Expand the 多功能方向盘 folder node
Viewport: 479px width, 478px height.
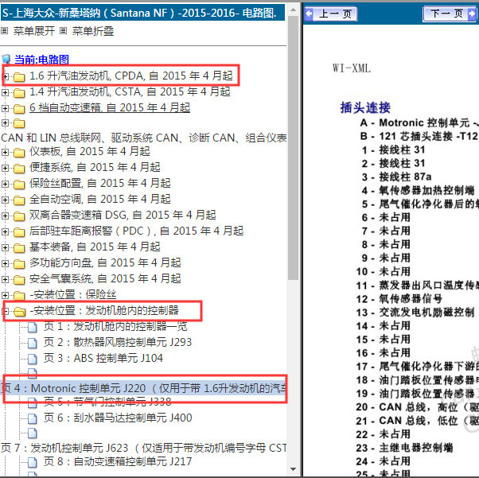[x=5, y=263]
